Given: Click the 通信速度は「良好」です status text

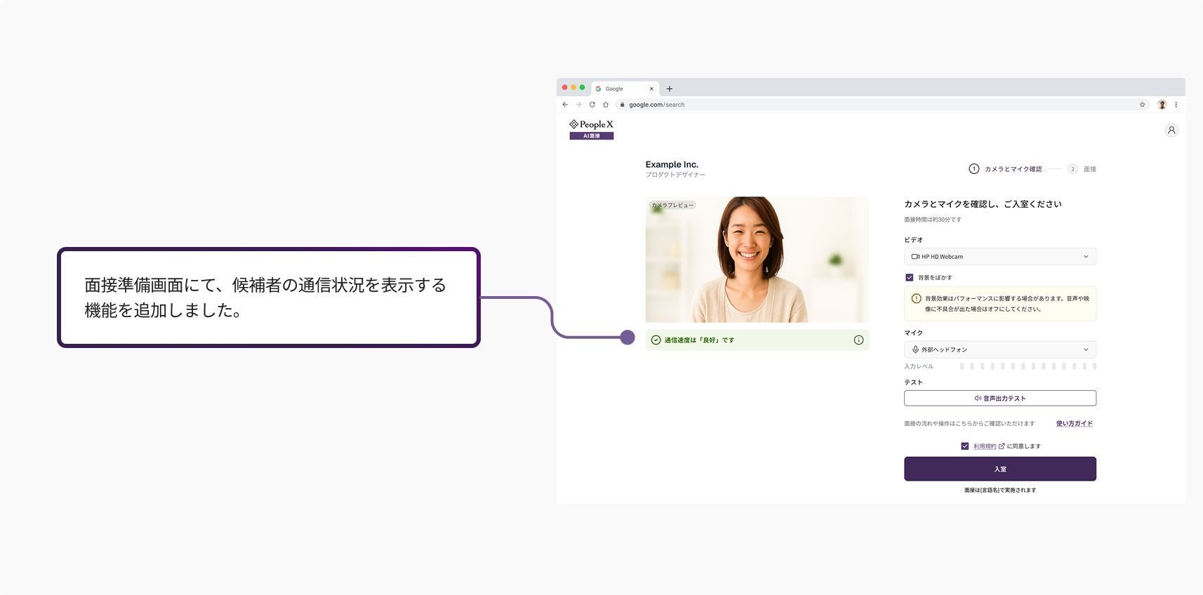Looking at the screenshot, I should [699, 340].
